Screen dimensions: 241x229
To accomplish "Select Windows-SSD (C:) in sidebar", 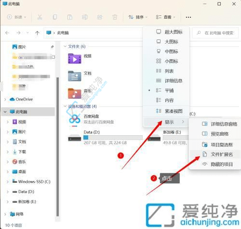I will click(31, 181).
